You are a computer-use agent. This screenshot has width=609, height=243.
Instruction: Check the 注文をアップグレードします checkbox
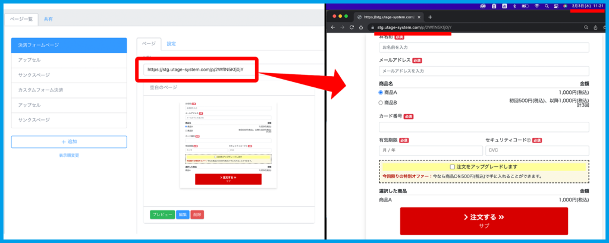pos(453,167)
